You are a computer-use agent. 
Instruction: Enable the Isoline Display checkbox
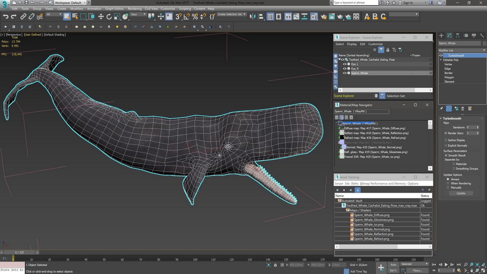pos(446,140)
